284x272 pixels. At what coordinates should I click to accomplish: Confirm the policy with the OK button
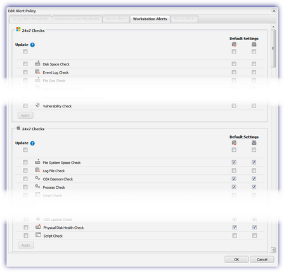point(236,259)
